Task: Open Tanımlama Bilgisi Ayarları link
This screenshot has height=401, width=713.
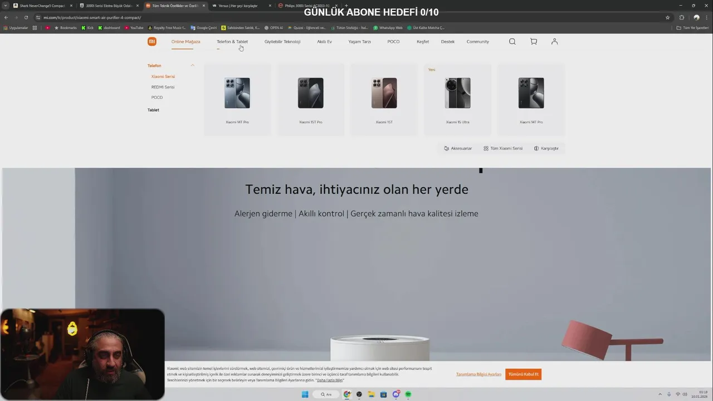Action: click(x=478, y=374)
